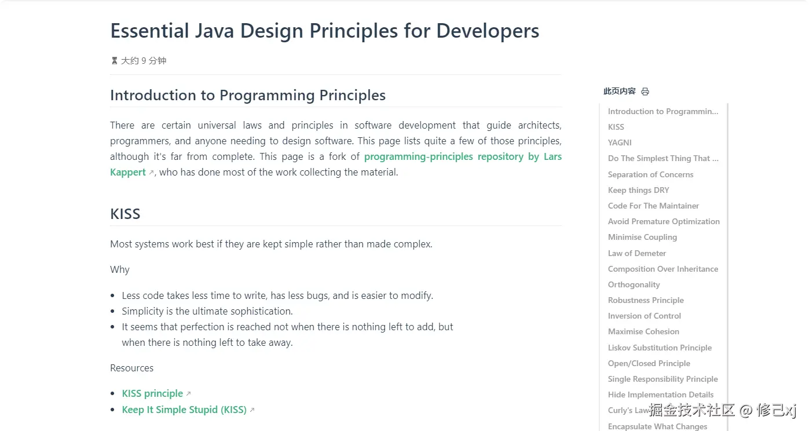Click the bullet Simplicity is the ultimate sophistication
The width and height of the screenshot is (809, 431).
click(207, 311)
